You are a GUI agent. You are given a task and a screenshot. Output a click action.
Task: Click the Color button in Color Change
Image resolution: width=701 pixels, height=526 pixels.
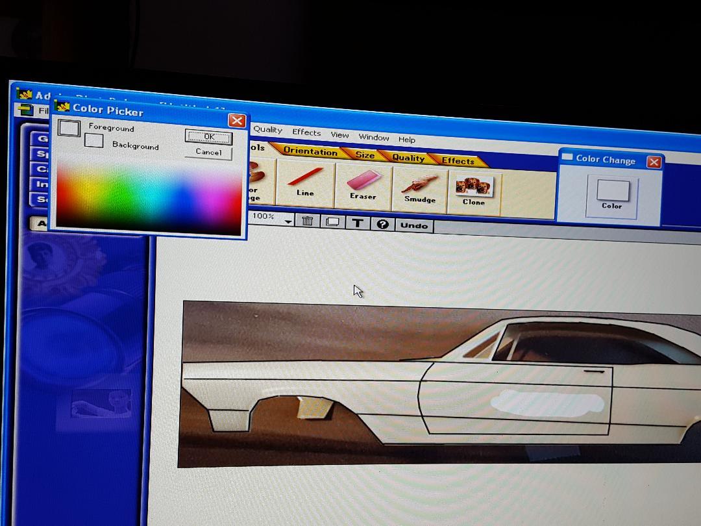pyautogui.click(x=612, y=196)
